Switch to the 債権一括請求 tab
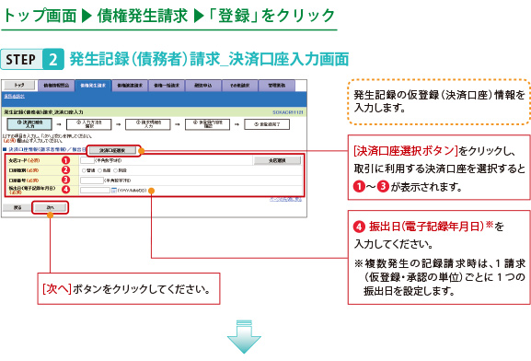 pos(167,86)
